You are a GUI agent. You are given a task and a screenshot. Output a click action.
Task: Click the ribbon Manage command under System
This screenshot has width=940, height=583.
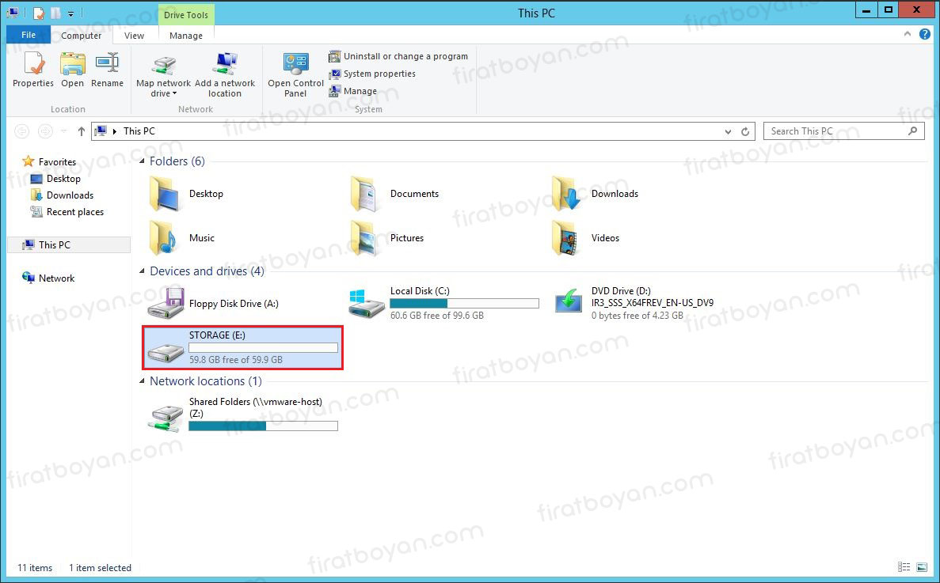tap(352, 91)
